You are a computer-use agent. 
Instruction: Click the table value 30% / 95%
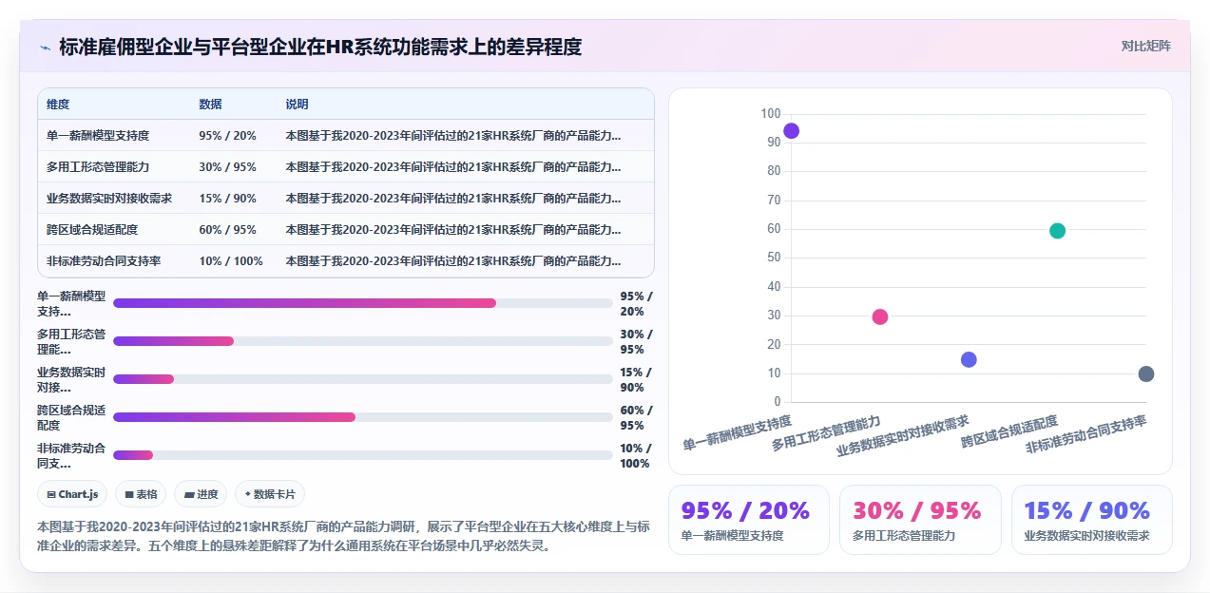[x=227, y=167]
